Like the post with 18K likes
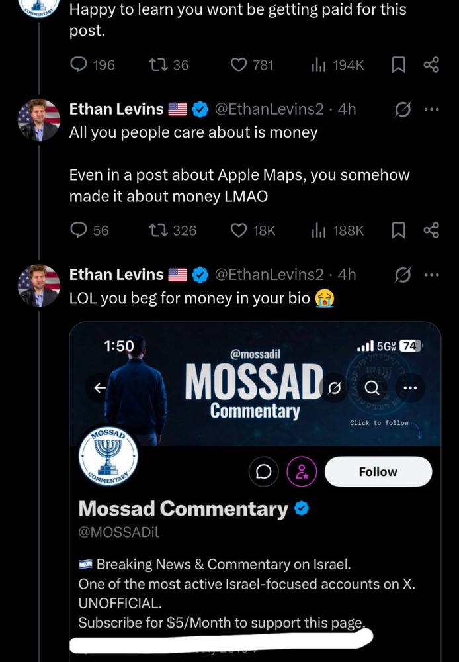459x662 pixels. pyautogui.click(x=239, y=230)
